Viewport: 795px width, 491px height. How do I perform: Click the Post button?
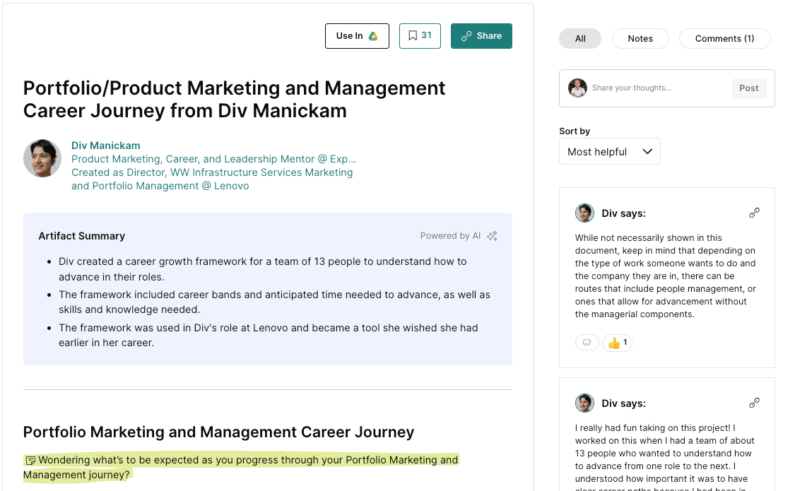pos(749,88)
